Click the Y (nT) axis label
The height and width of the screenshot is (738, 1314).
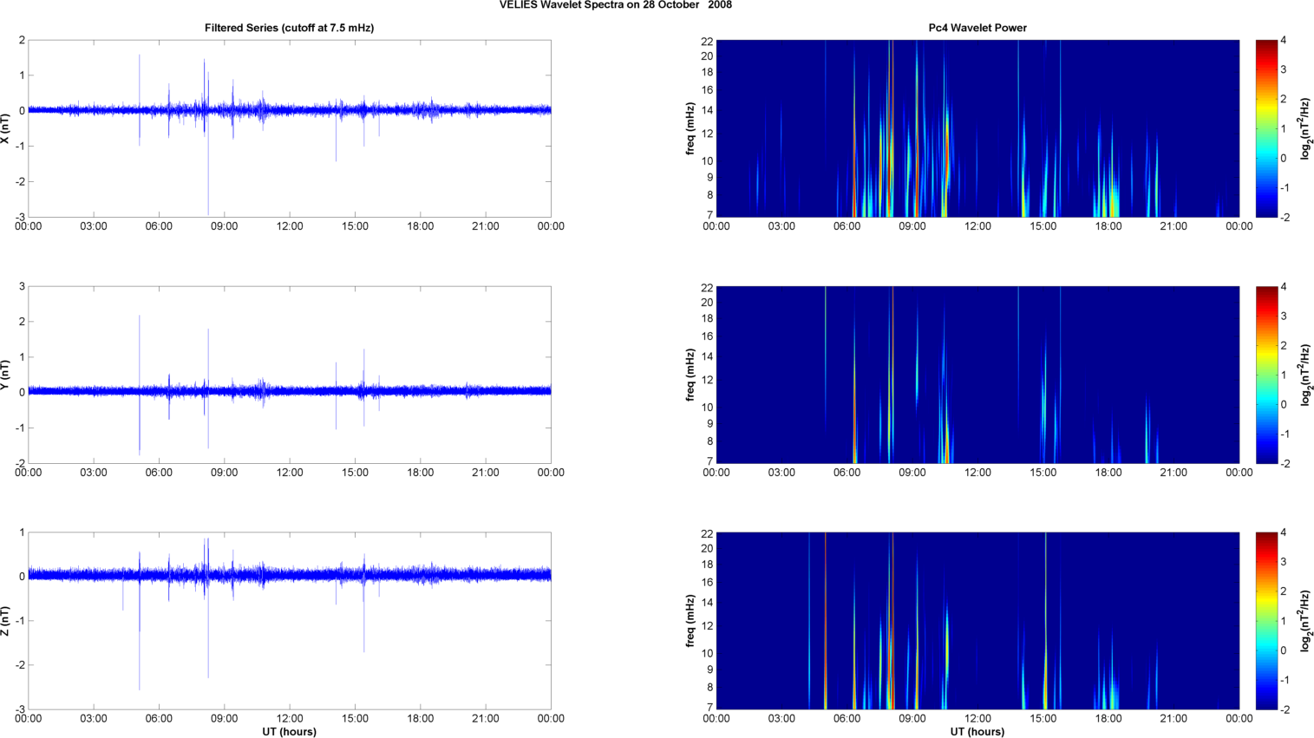point(5,375)
